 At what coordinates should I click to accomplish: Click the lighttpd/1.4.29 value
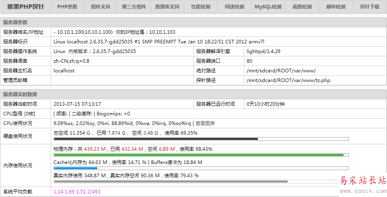(x=263, y=51)
